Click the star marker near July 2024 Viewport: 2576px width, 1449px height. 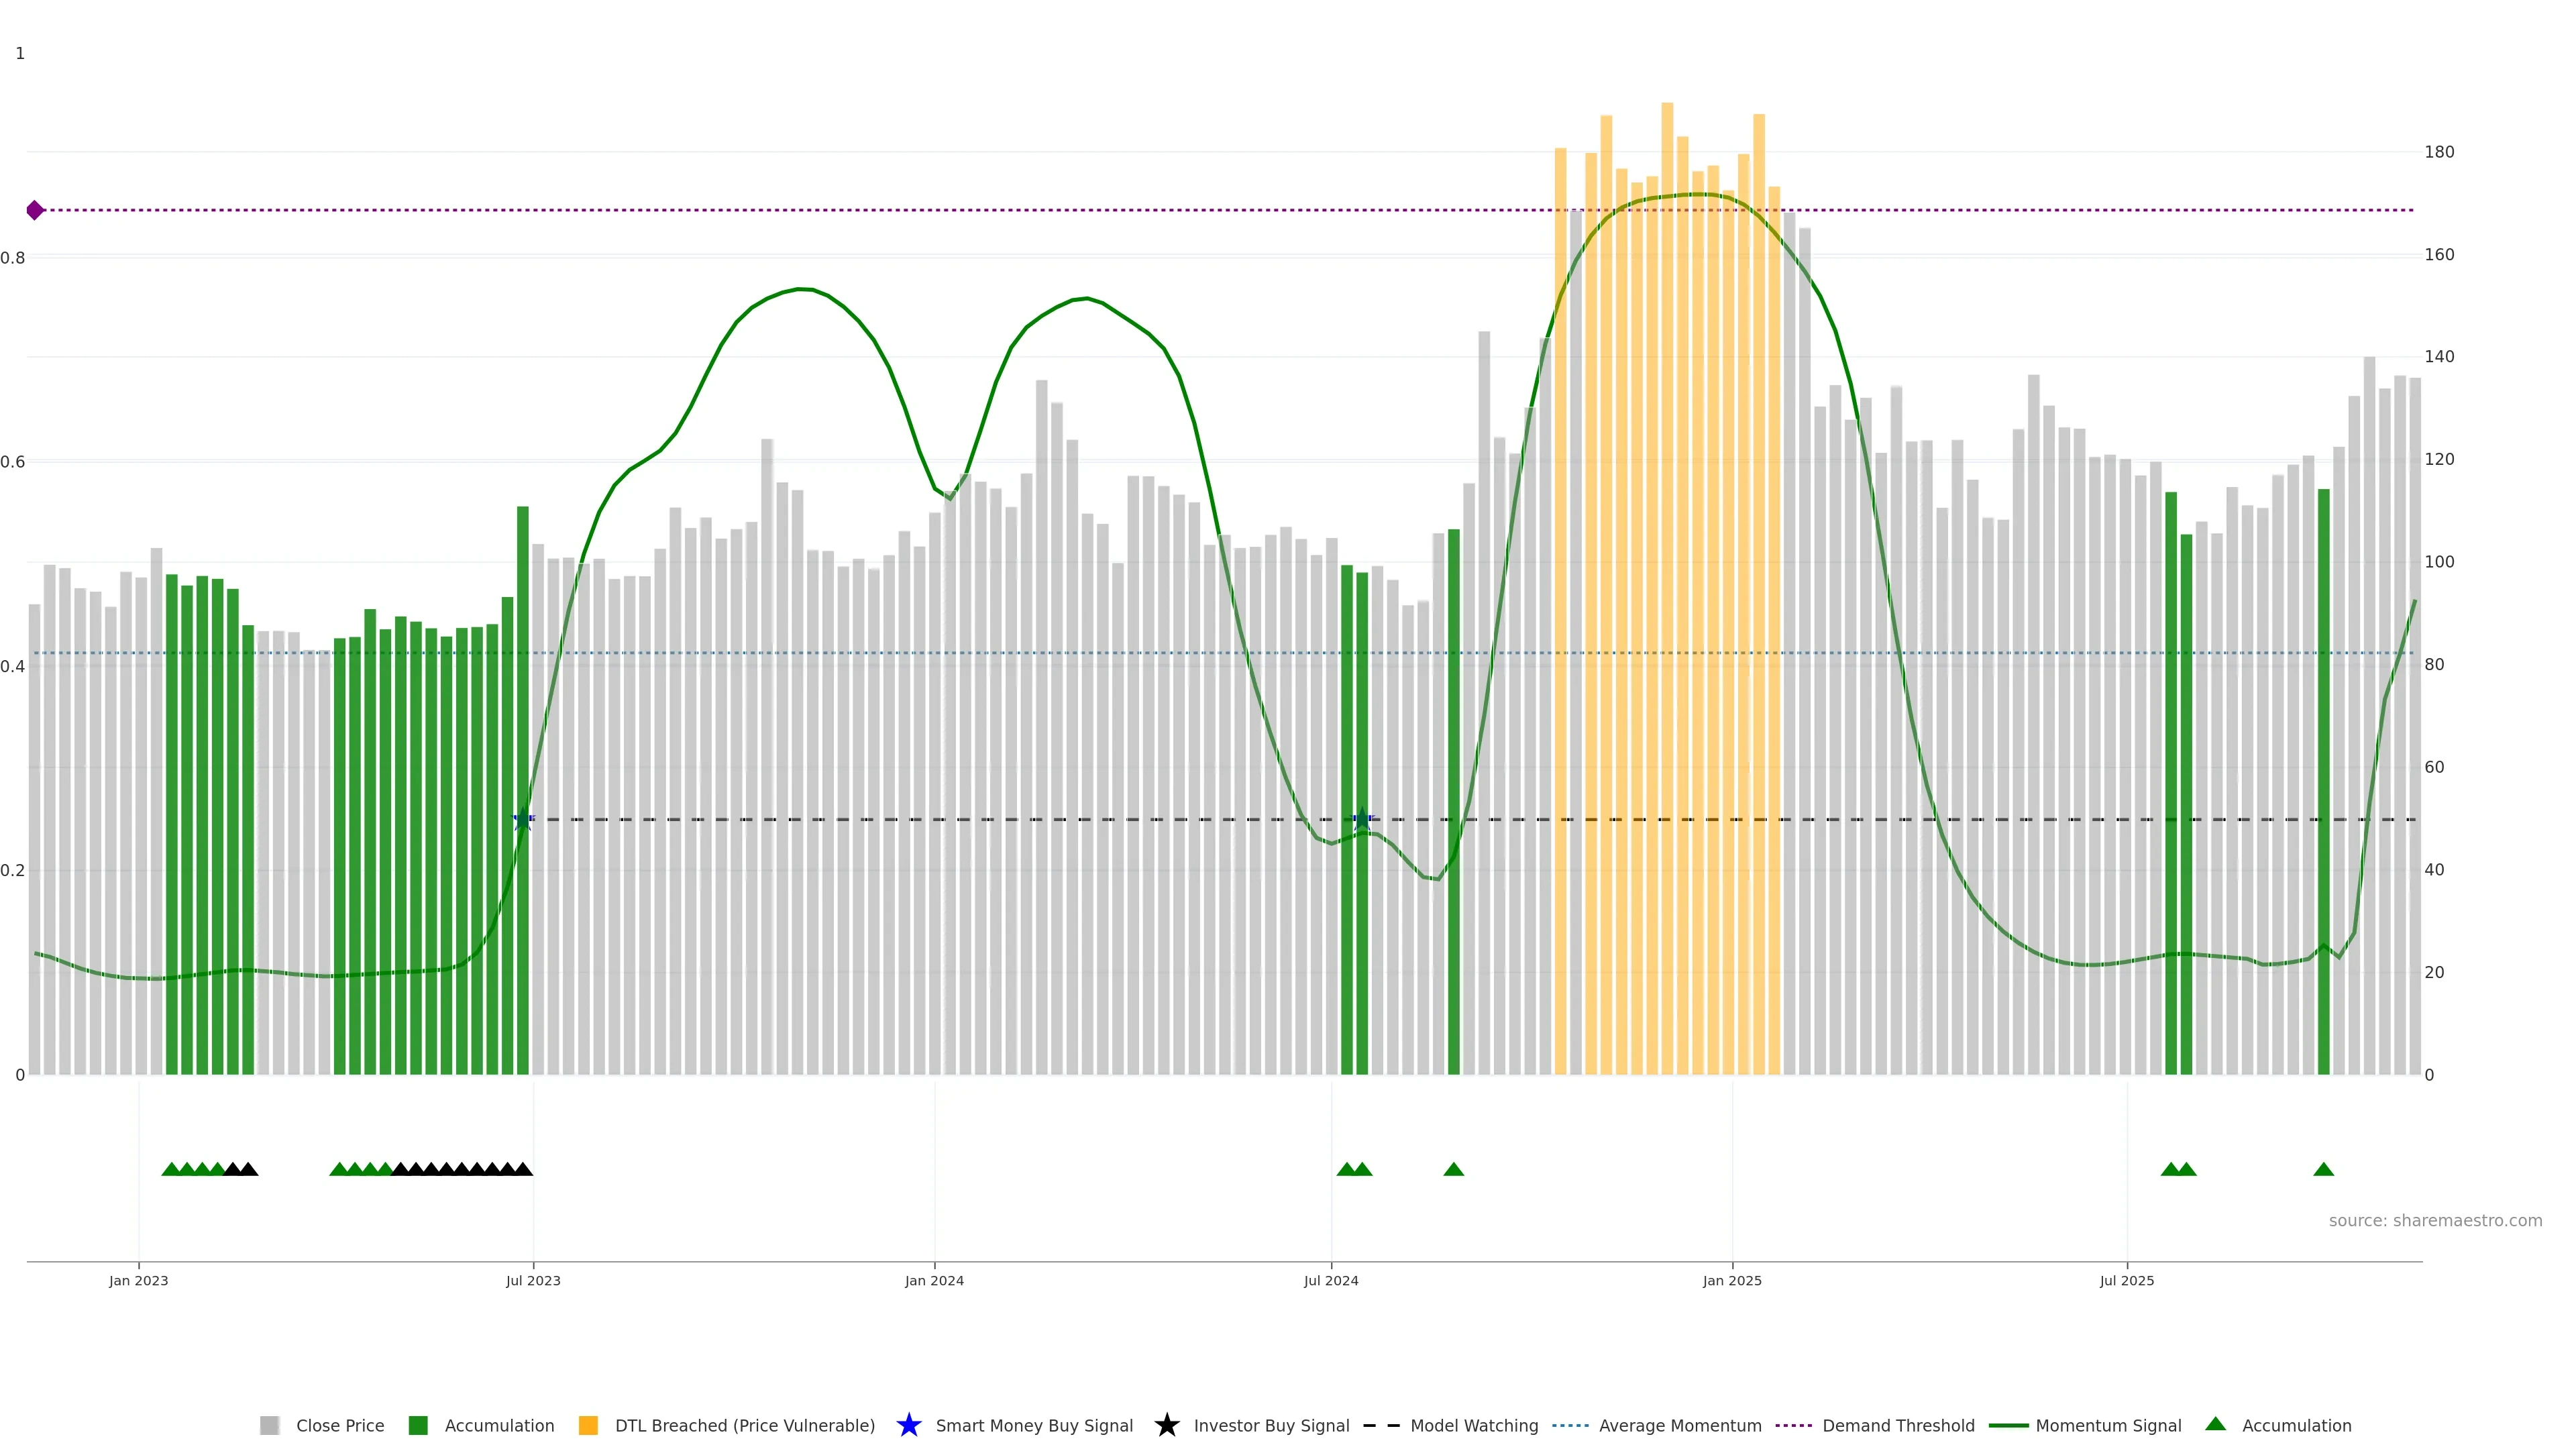point(1362,819)
